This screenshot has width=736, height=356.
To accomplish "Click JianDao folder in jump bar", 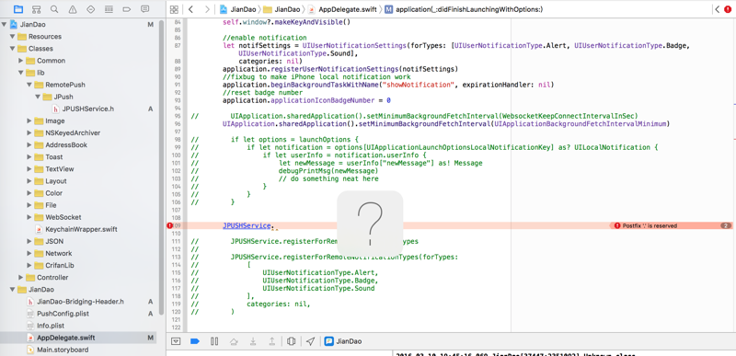I will pyautogui.click(x=282, y=9).
